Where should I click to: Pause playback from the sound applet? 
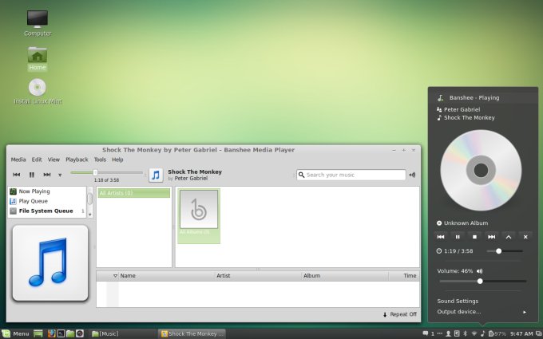click(x=458, y=237)
